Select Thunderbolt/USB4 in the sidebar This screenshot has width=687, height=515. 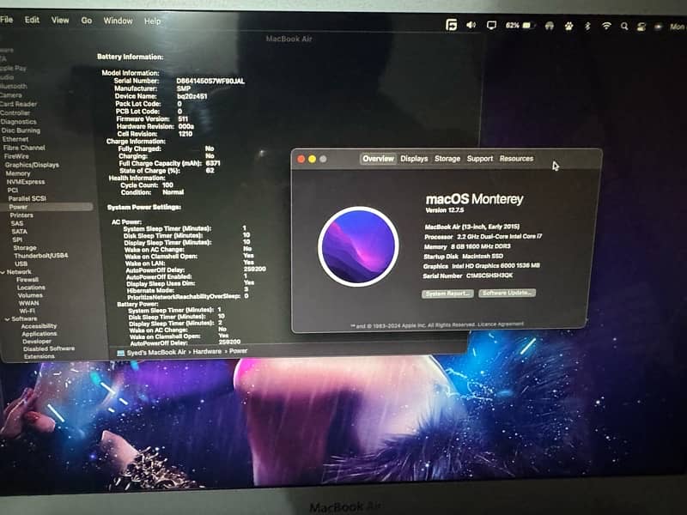point(40,256)
